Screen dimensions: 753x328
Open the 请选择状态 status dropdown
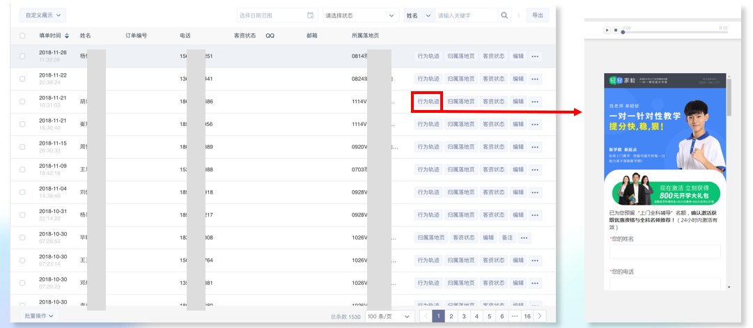coord(359,15)
